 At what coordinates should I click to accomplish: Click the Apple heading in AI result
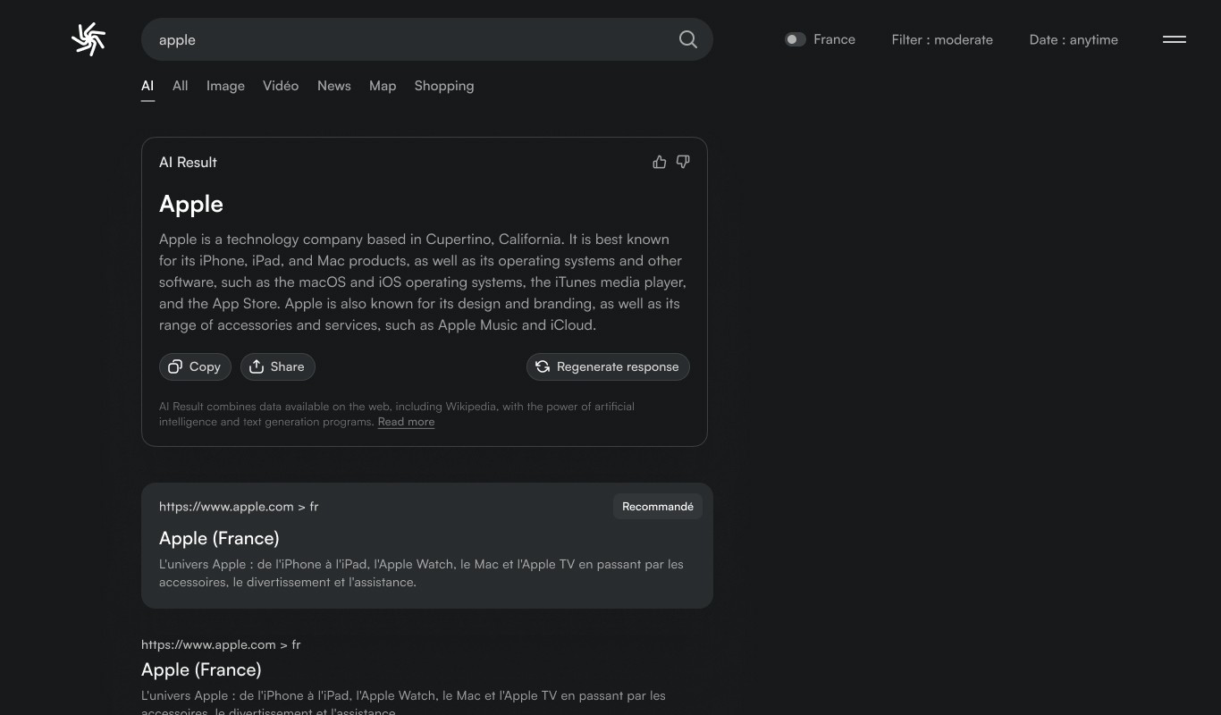click(191, 204)
